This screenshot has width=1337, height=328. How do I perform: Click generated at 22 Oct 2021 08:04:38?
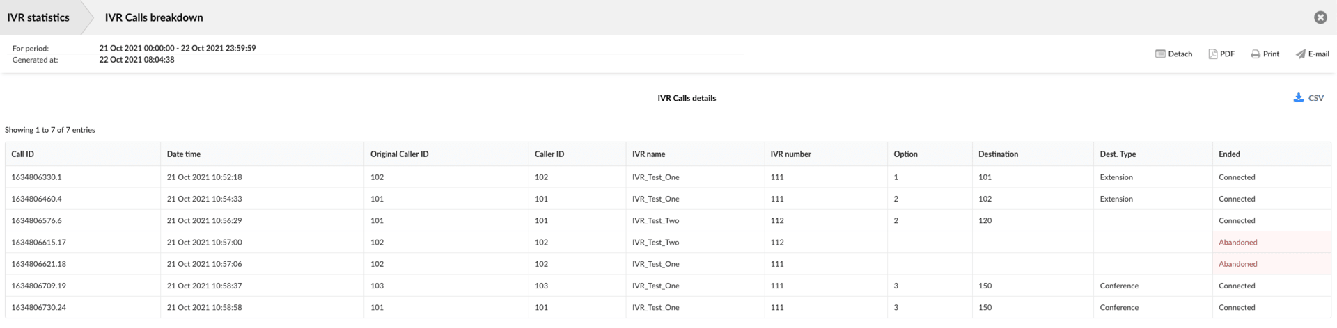[x=137, y=60]
